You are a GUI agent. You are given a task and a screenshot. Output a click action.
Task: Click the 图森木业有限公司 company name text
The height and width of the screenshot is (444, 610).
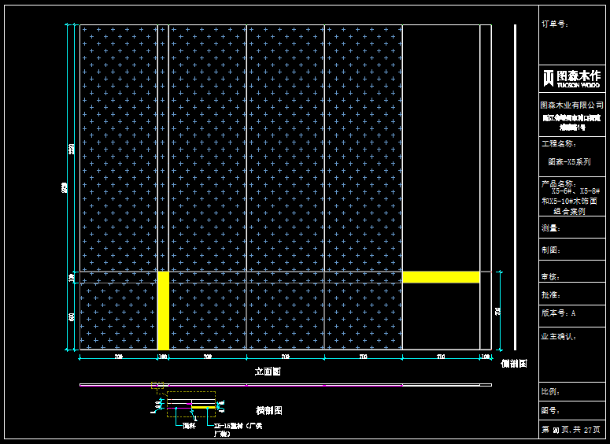point(571,105)
